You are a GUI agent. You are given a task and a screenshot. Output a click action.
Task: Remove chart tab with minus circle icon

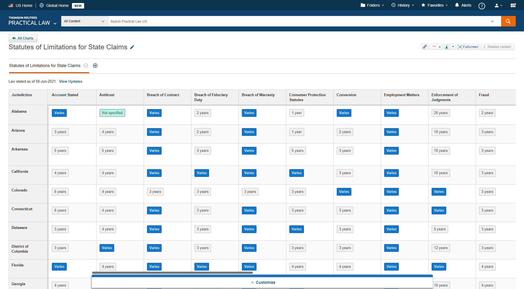(86, 66)
